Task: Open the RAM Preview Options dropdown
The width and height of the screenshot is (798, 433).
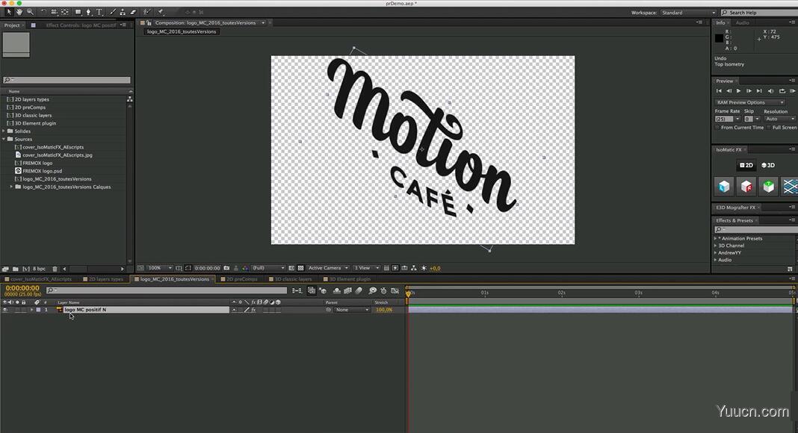Action: pos(750,102)
